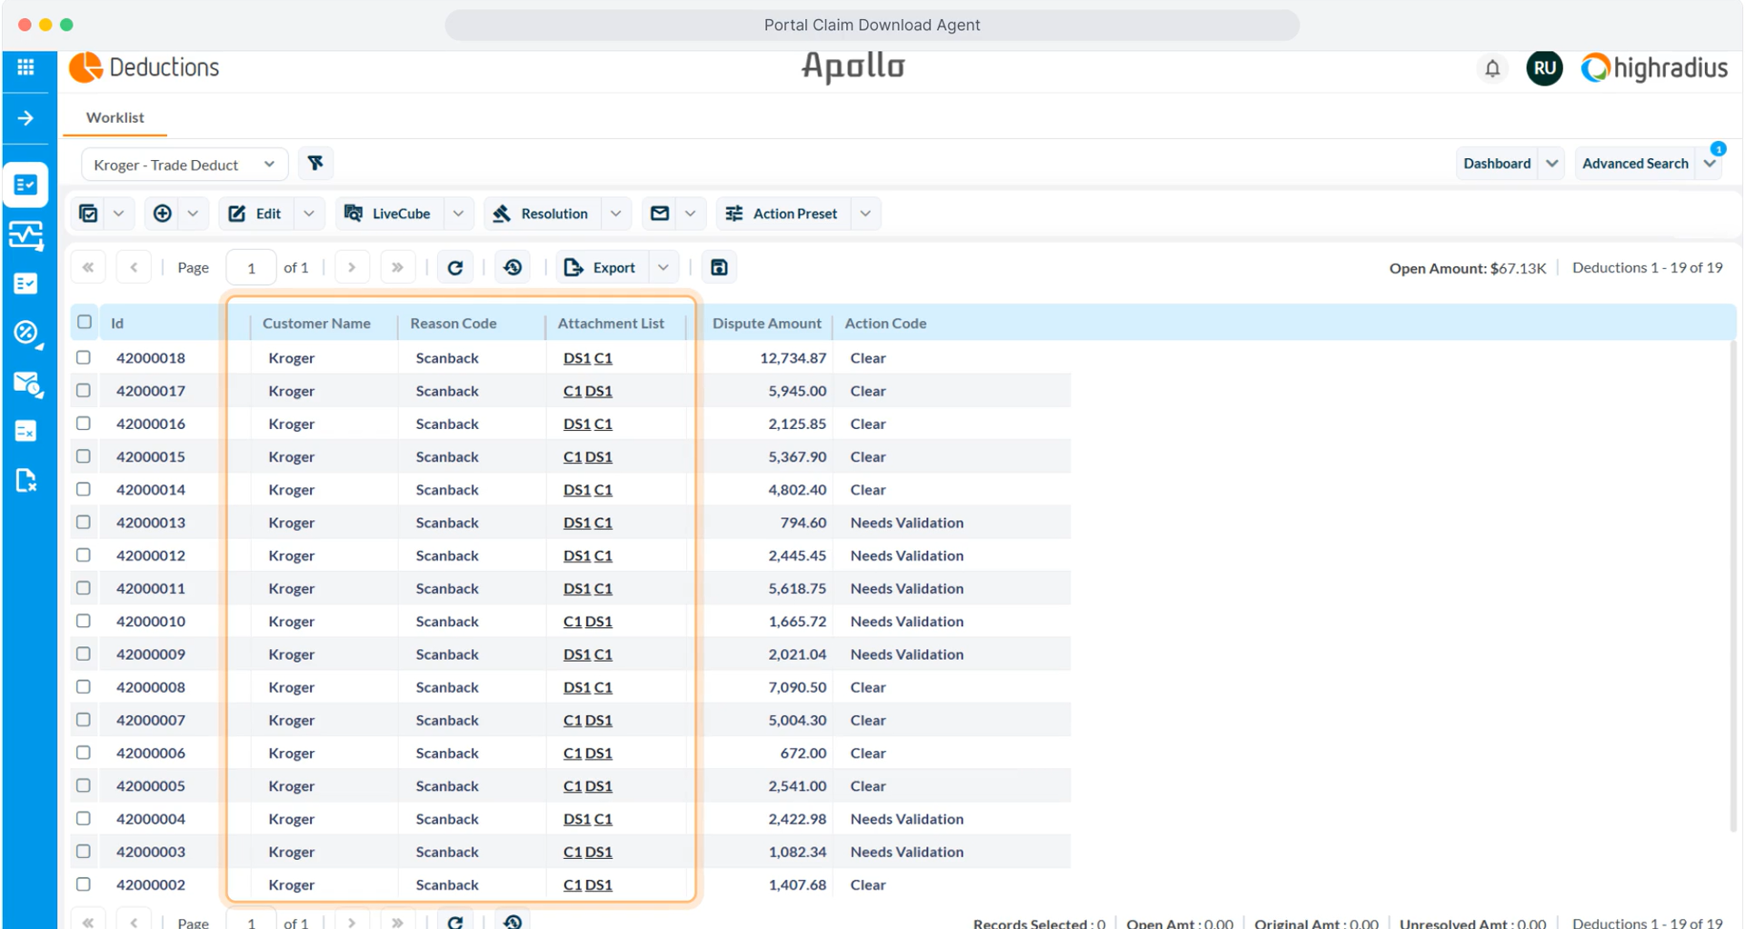Toggle the select-all checkbox in header
Viewport: 1745px width, 929px height.
(x=85, y=322)
